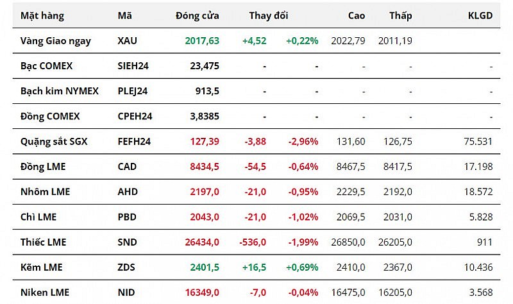
Task: Click the Đóng cửa column header
Action: pos(198,16)
